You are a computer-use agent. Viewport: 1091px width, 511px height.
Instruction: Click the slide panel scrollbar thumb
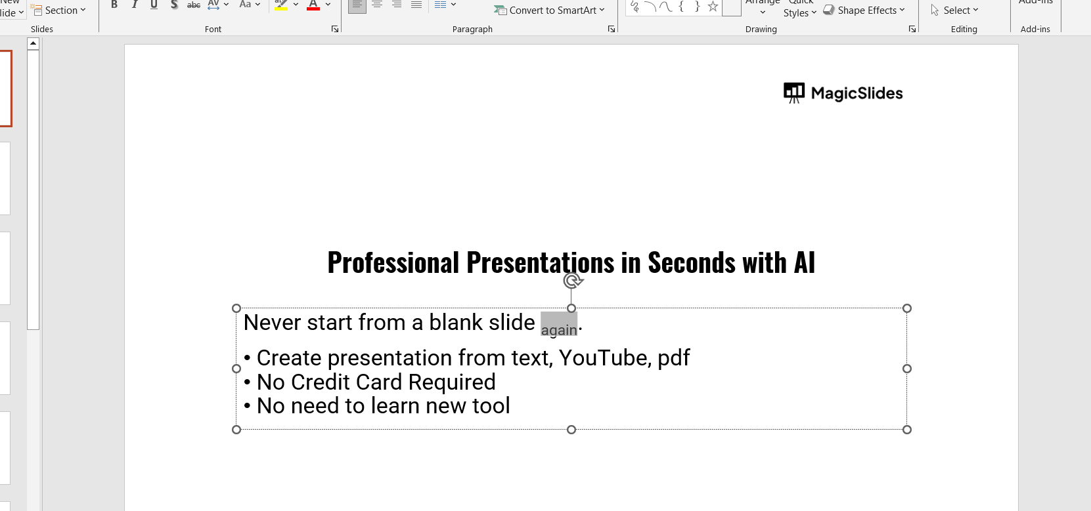tap(33, 190)
